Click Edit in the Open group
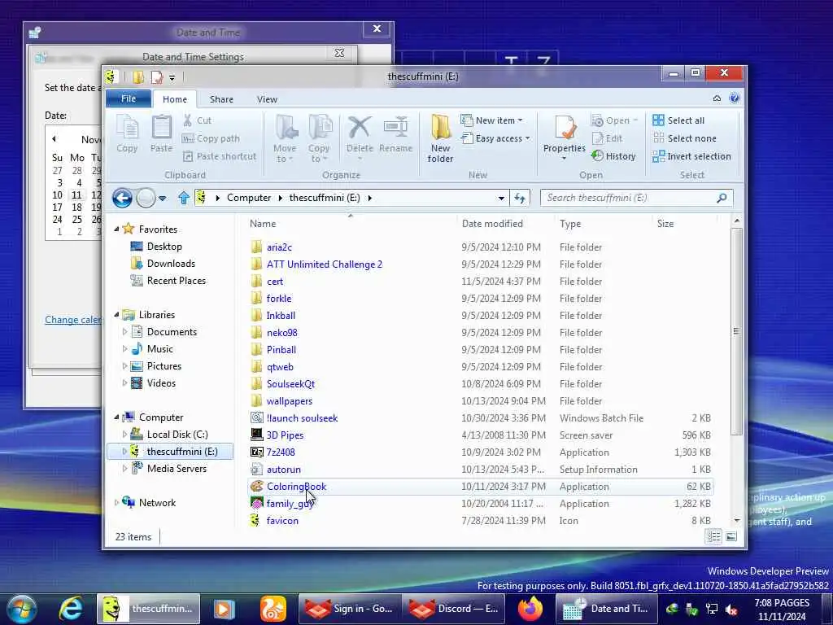Image resolution: width=833 pixels, height=625 pixels. [607, 138]
